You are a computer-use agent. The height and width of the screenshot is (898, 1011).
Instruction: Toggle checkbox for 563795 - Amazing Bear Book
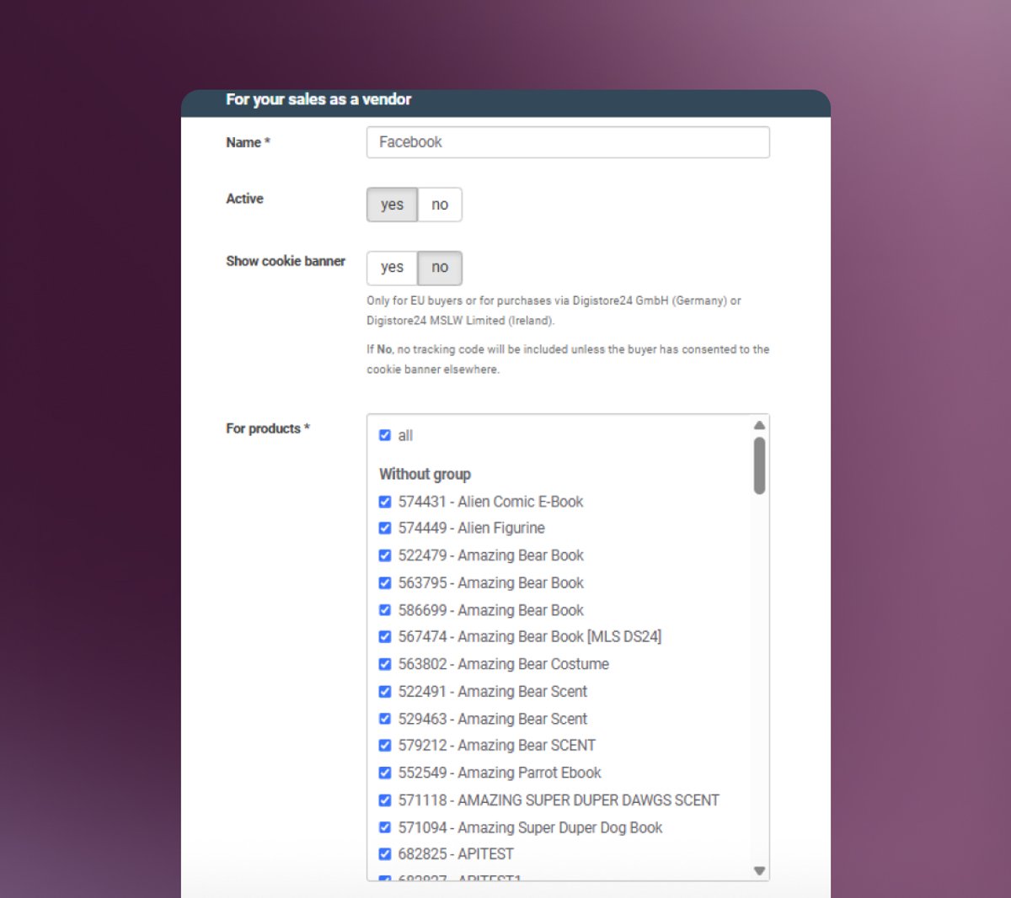point(385,582)
